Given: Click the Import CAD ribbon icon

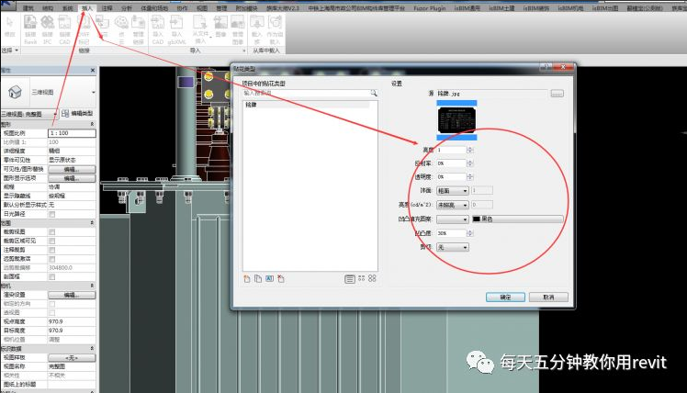Looking at the screenshot, I should [x=157, y=35].
